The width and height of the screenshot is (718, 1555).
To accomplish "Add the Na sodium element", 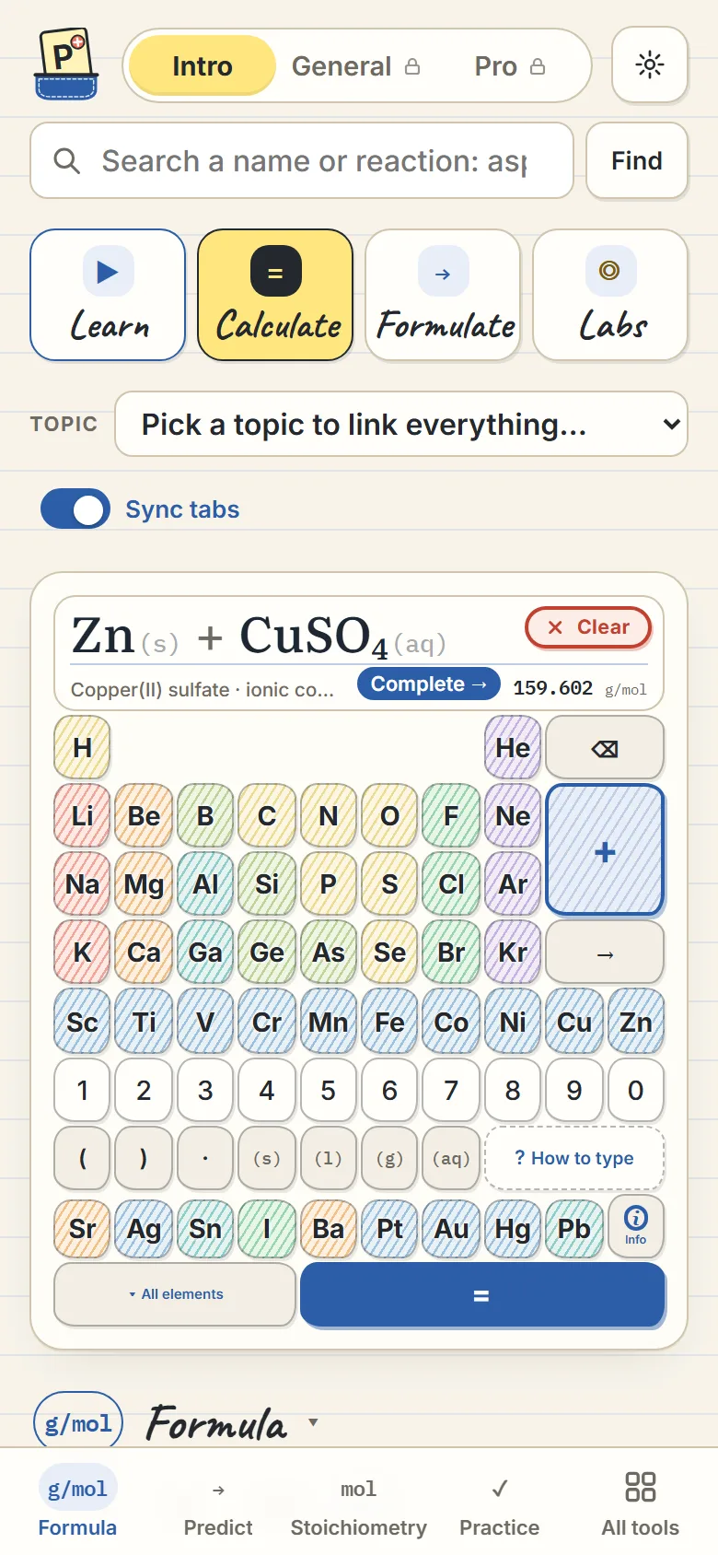I will click(x=82, y=884).
